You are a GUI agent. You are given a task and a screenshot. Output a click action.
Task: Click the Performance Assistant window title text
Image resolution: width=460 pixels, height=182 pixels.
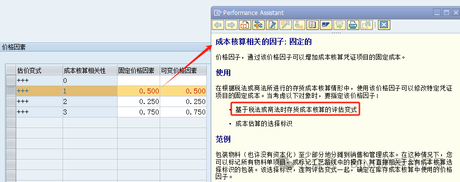(253, 13)
